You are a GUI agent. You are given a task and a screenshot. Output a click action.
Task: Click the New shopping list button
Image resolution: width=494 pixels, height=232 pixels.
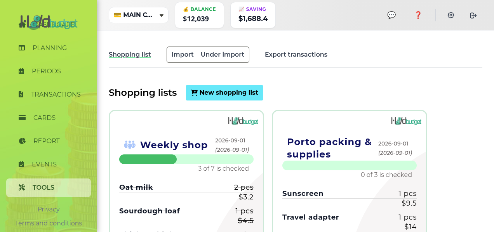pyautogui.click(x=224, y=93)
